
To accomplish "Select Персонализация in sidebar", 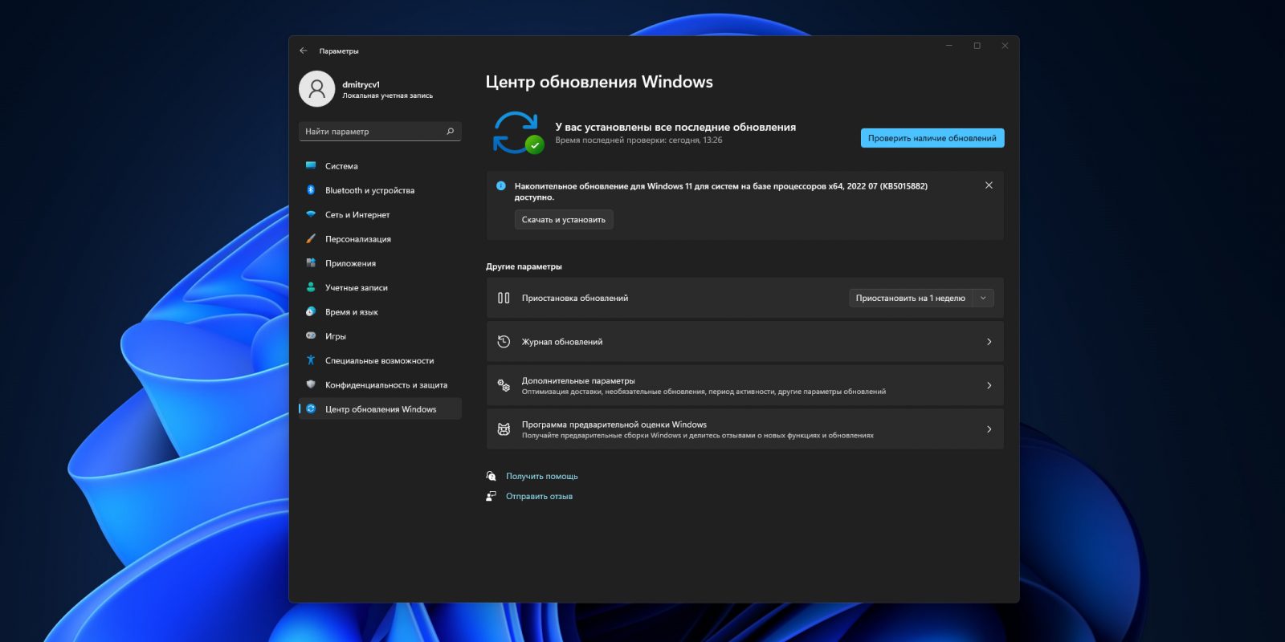I will point(380,239).
